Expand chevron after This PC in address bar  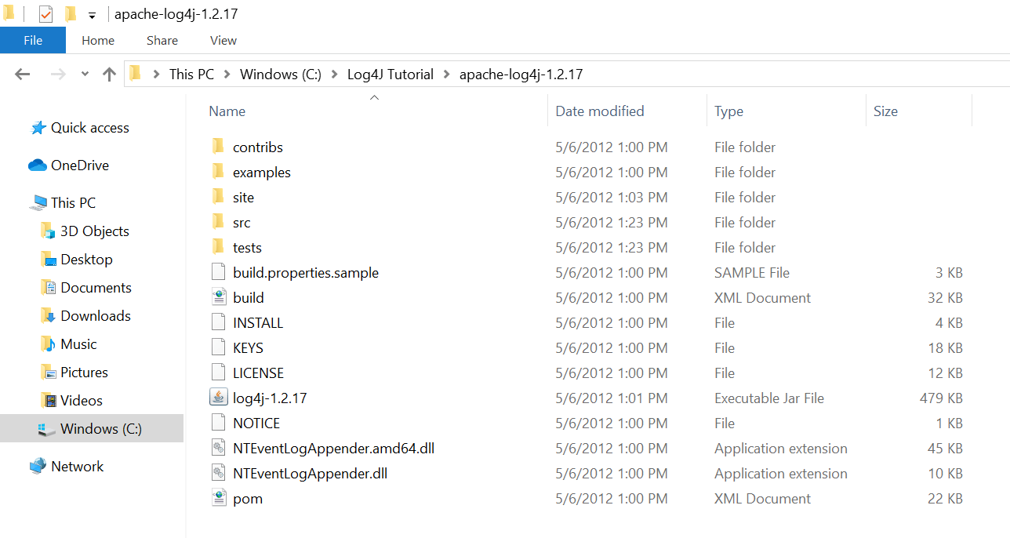pyautogui.click(x=227, y=75)
